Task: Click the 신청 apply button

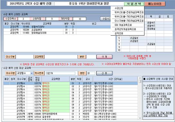Action: [104, 73]
